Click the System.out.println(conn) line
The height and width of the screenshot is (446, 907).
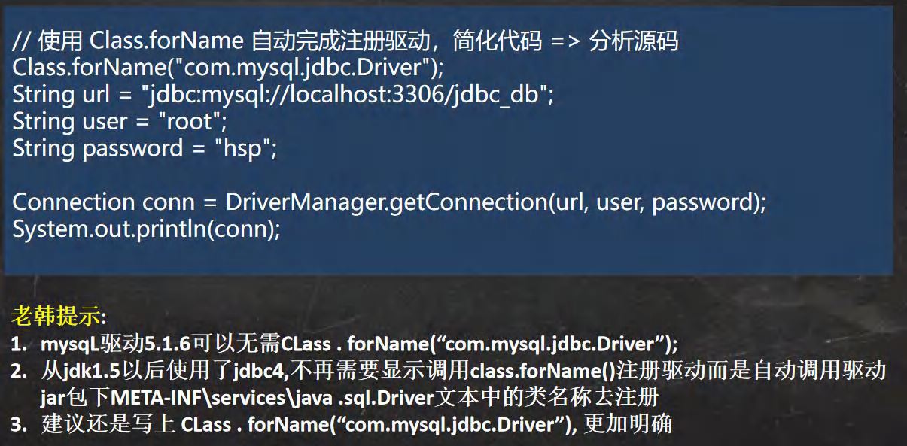(x=146, y=229)
